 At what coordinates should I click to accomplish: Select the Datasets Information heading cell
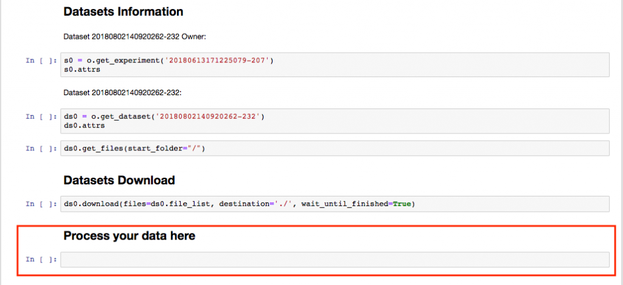(123, 12)
